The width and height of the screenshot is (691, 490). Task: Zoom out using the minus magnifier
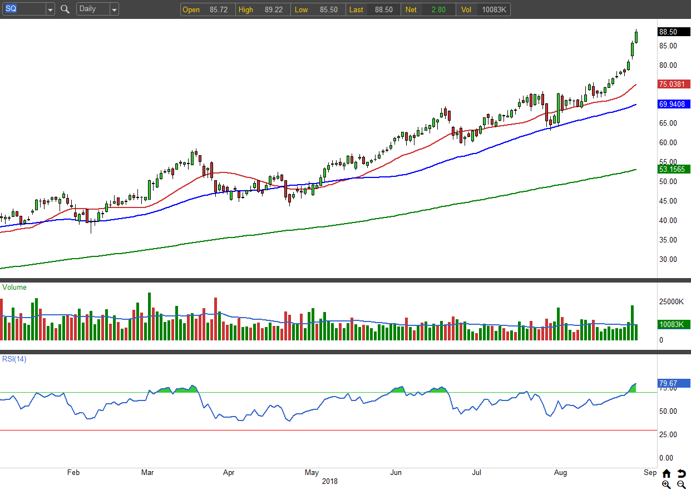pyautogui.click(x=682, y=484)
